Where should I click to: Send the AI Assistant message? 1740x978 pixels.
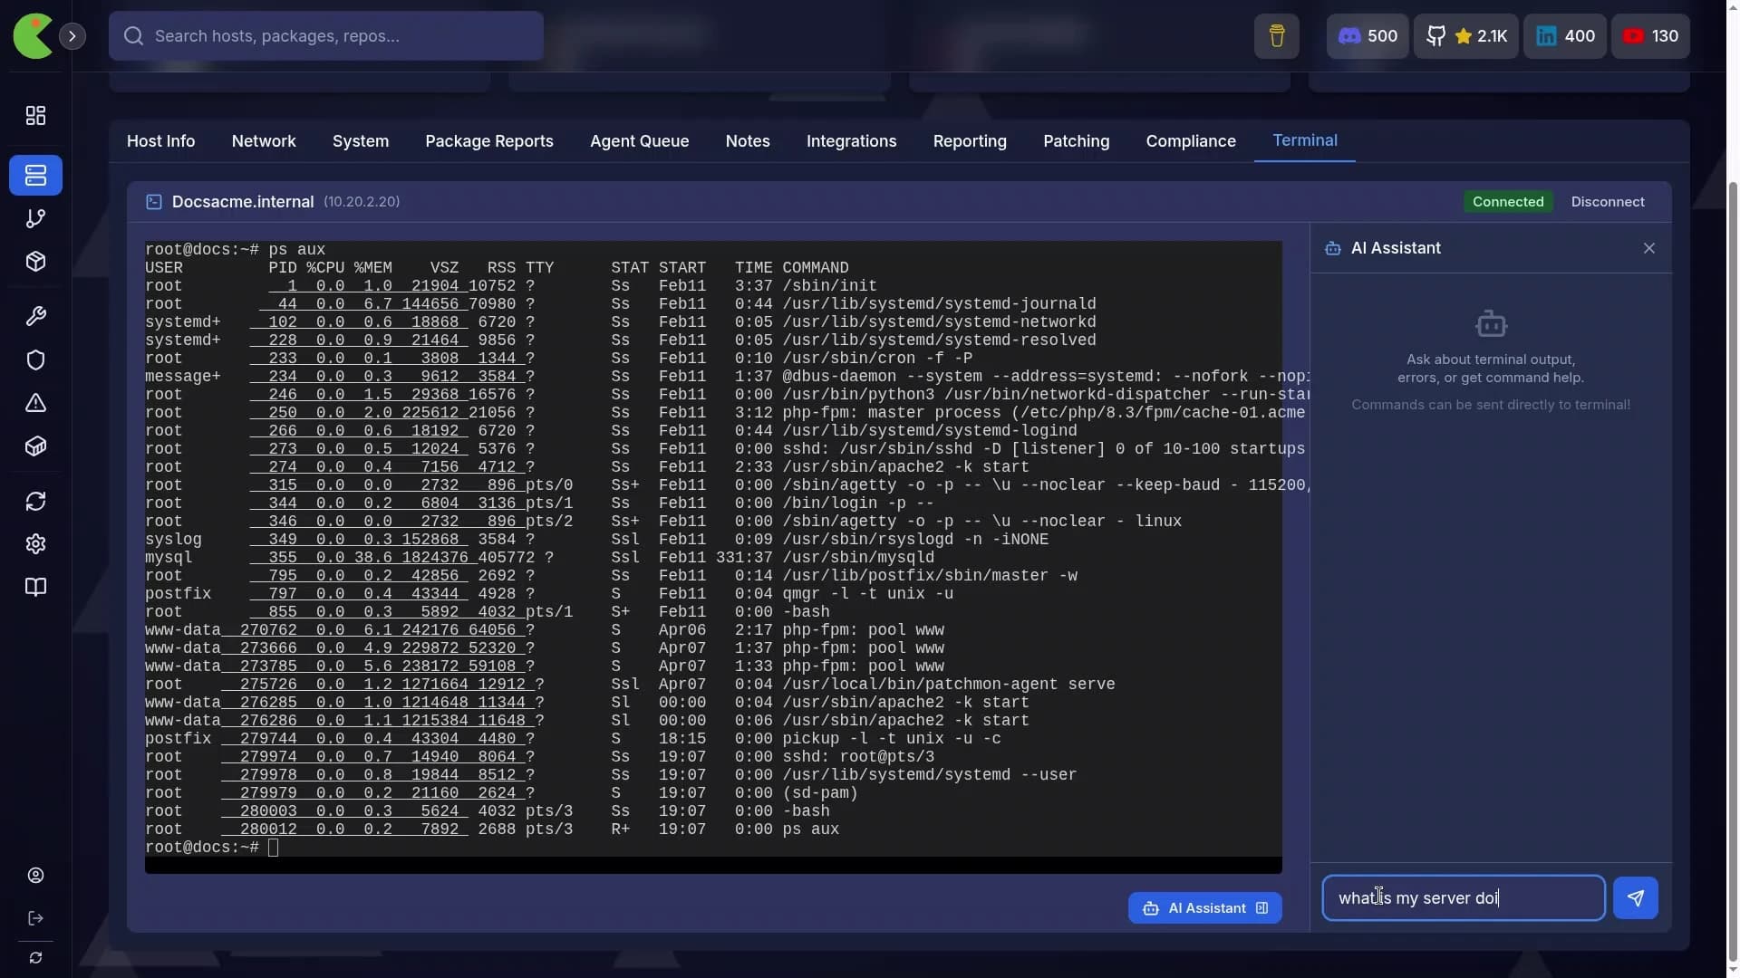pyautogui.click(x=1636, y=898)
